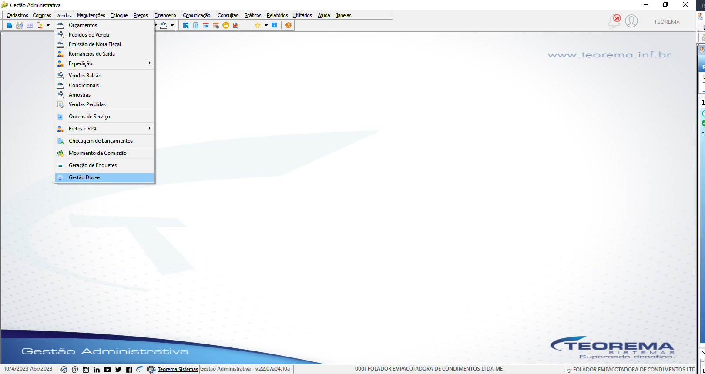Open the Comunicação menu
This screenshot has height=374, width=705.
tap(197, 15)
